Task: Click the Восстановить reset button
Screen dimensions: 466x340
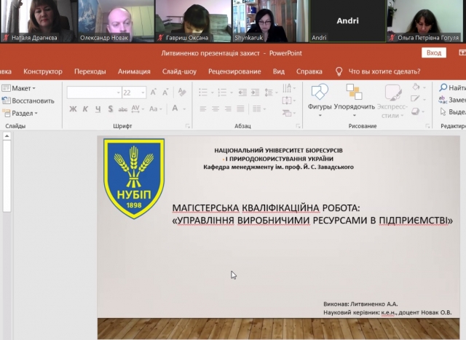Action: (28, 100)
